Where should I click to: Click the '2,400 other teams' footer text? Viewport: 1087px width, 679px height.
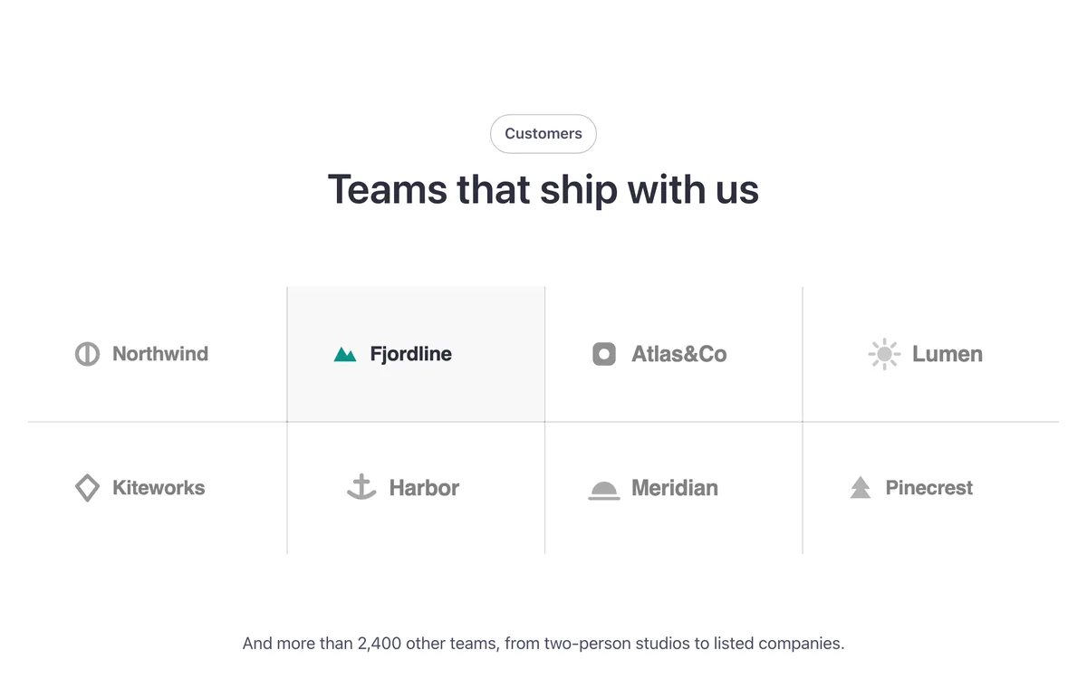click(x=427, y=644)
